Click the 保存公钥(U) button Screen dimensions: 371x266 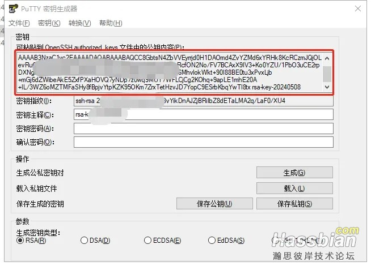coord(214,204)
